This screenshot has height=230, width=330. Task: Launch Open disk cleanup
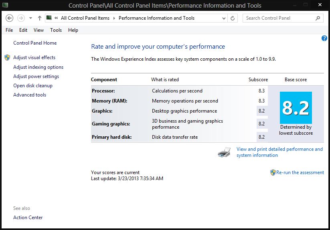point(33,86)
